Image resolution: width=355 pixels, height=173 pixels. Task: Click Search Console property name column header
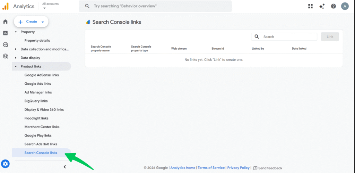pyautogui.click(x=101, y=49)
